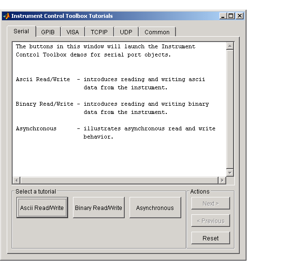Image resolution: width=290 pixels, height=265 pixels.
Task: Click the 'Select a tutorial' panel label
Action: click(36, 192)
